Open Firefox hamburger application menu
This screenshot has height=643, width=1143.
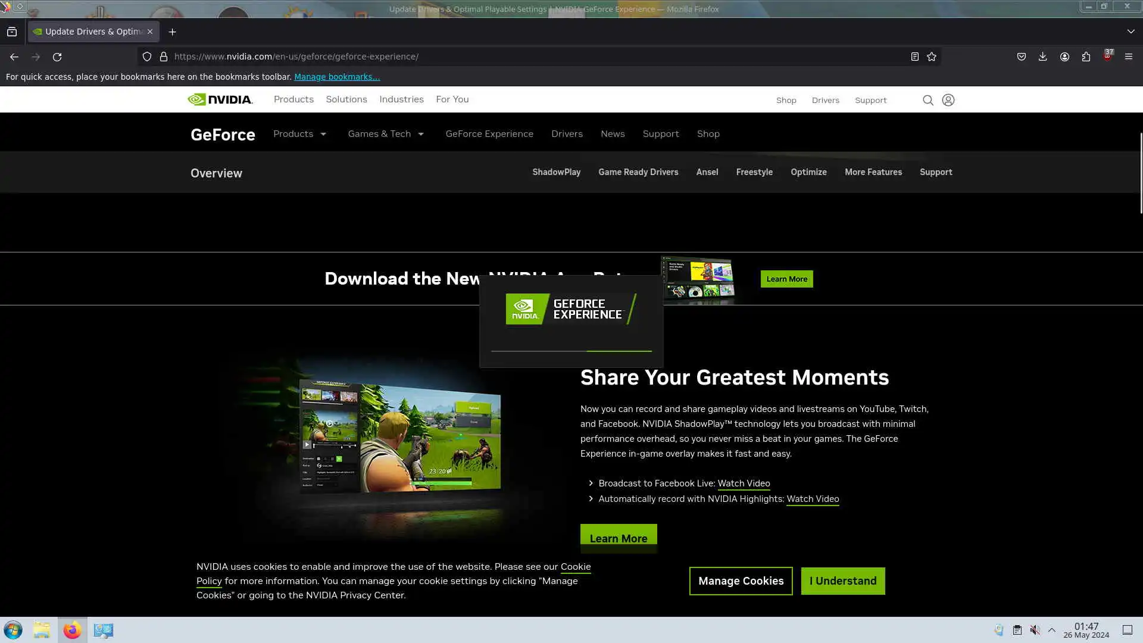1128,57
